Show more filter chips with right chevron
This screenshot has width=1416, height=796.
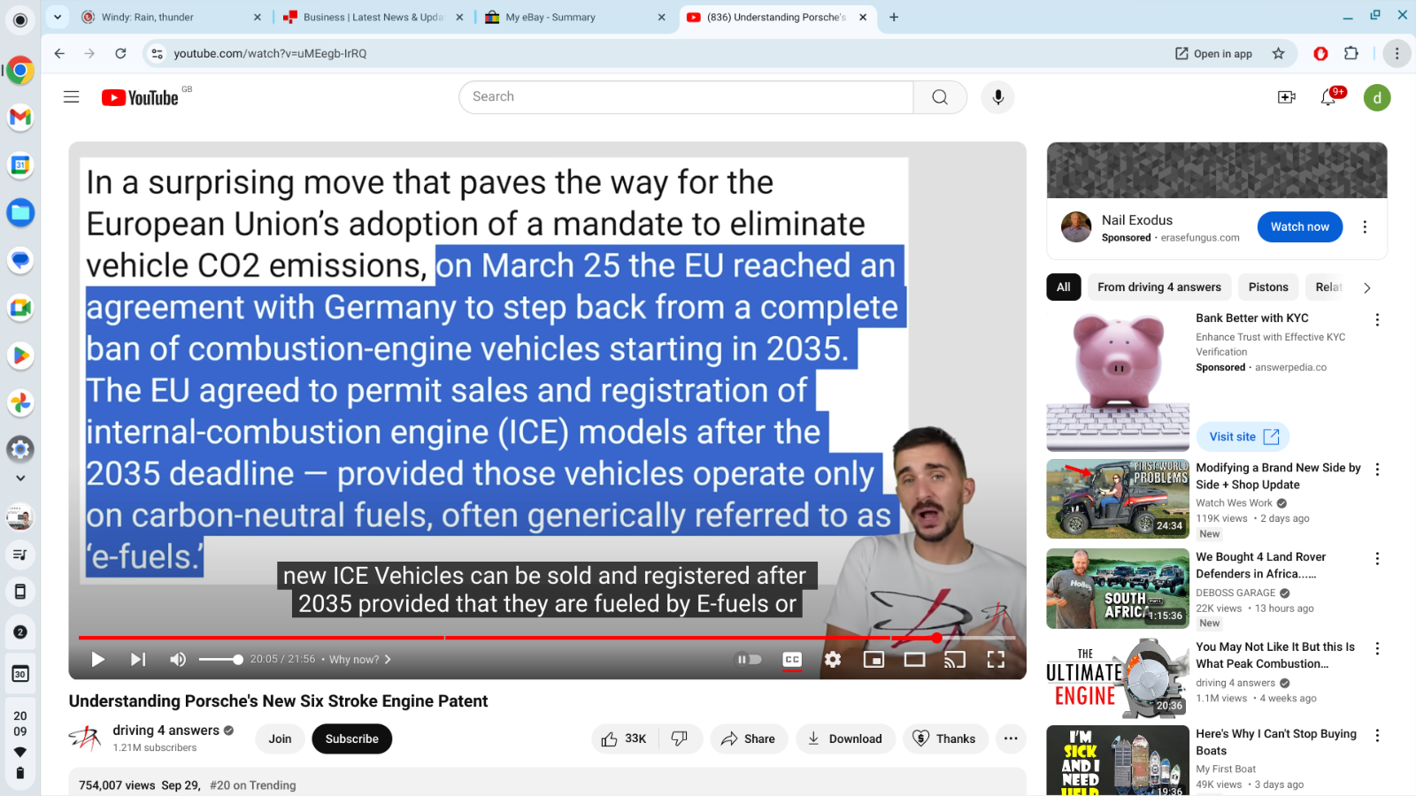tap(1366, 287)
